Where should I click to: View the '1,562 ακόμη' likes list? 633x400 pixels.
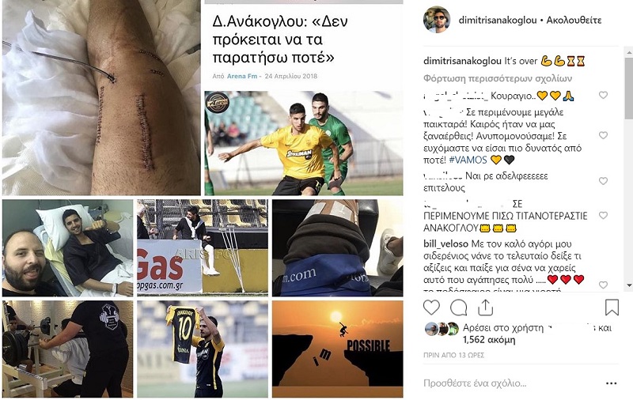pyautogui.click(x=489, y=340)
